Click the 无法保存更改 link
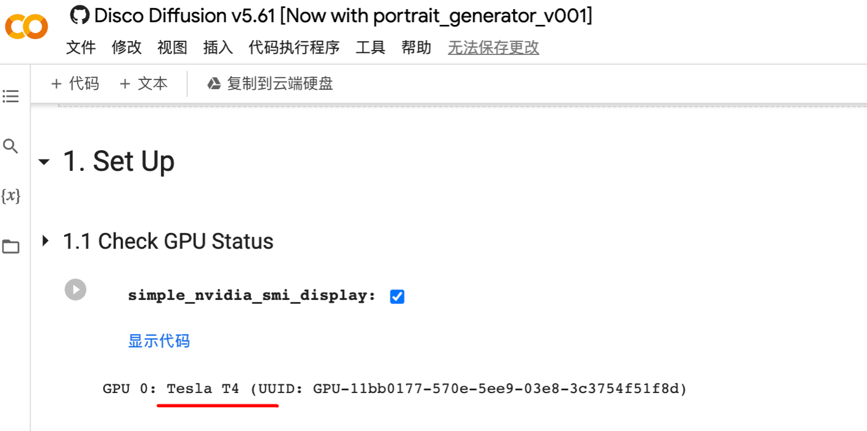 click(x=493, y=48)
